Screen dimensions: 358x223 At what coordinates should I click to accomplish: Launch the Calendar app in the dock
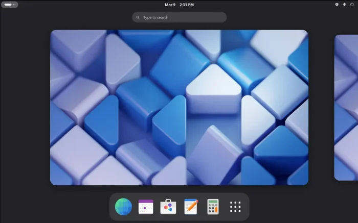146,207
